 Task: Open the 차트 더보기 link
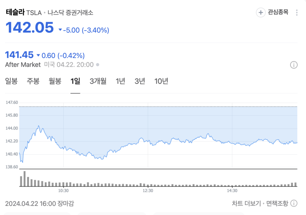coord(246,203)
